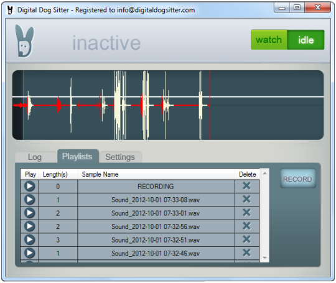Sort by Play column header
This screenshot has height=283, width=336.
(30, 174)
